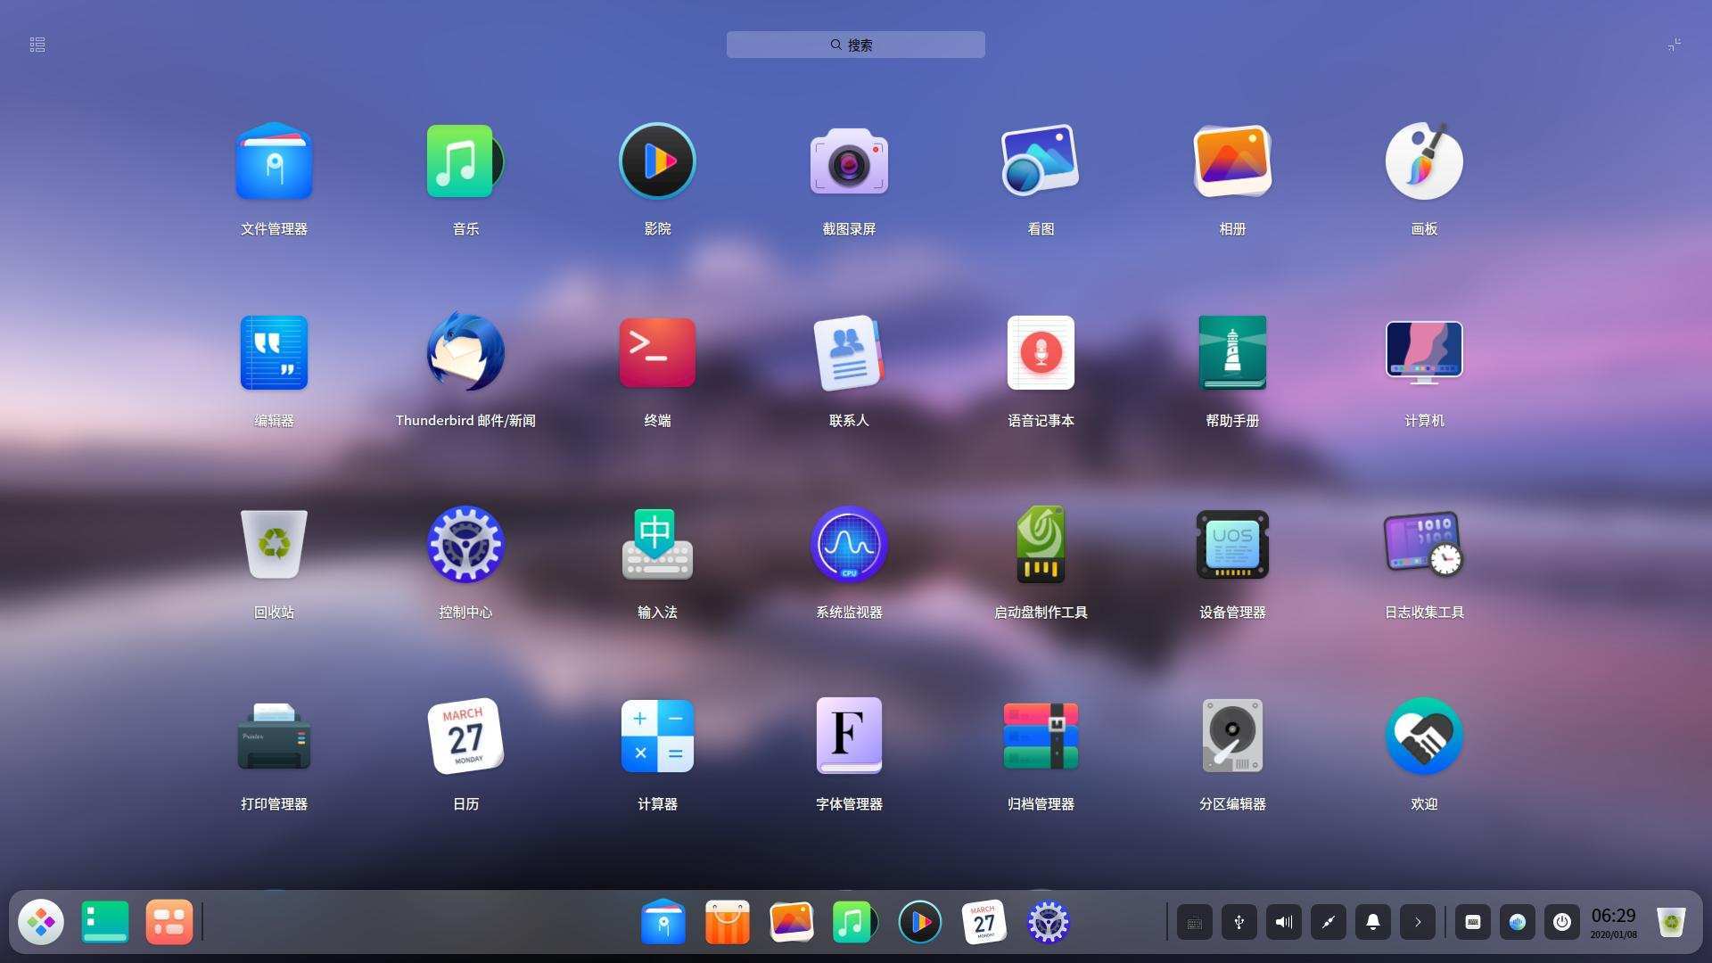Open music player from the dock
This screenshot has width=1712, height=963.
(854, 922)
